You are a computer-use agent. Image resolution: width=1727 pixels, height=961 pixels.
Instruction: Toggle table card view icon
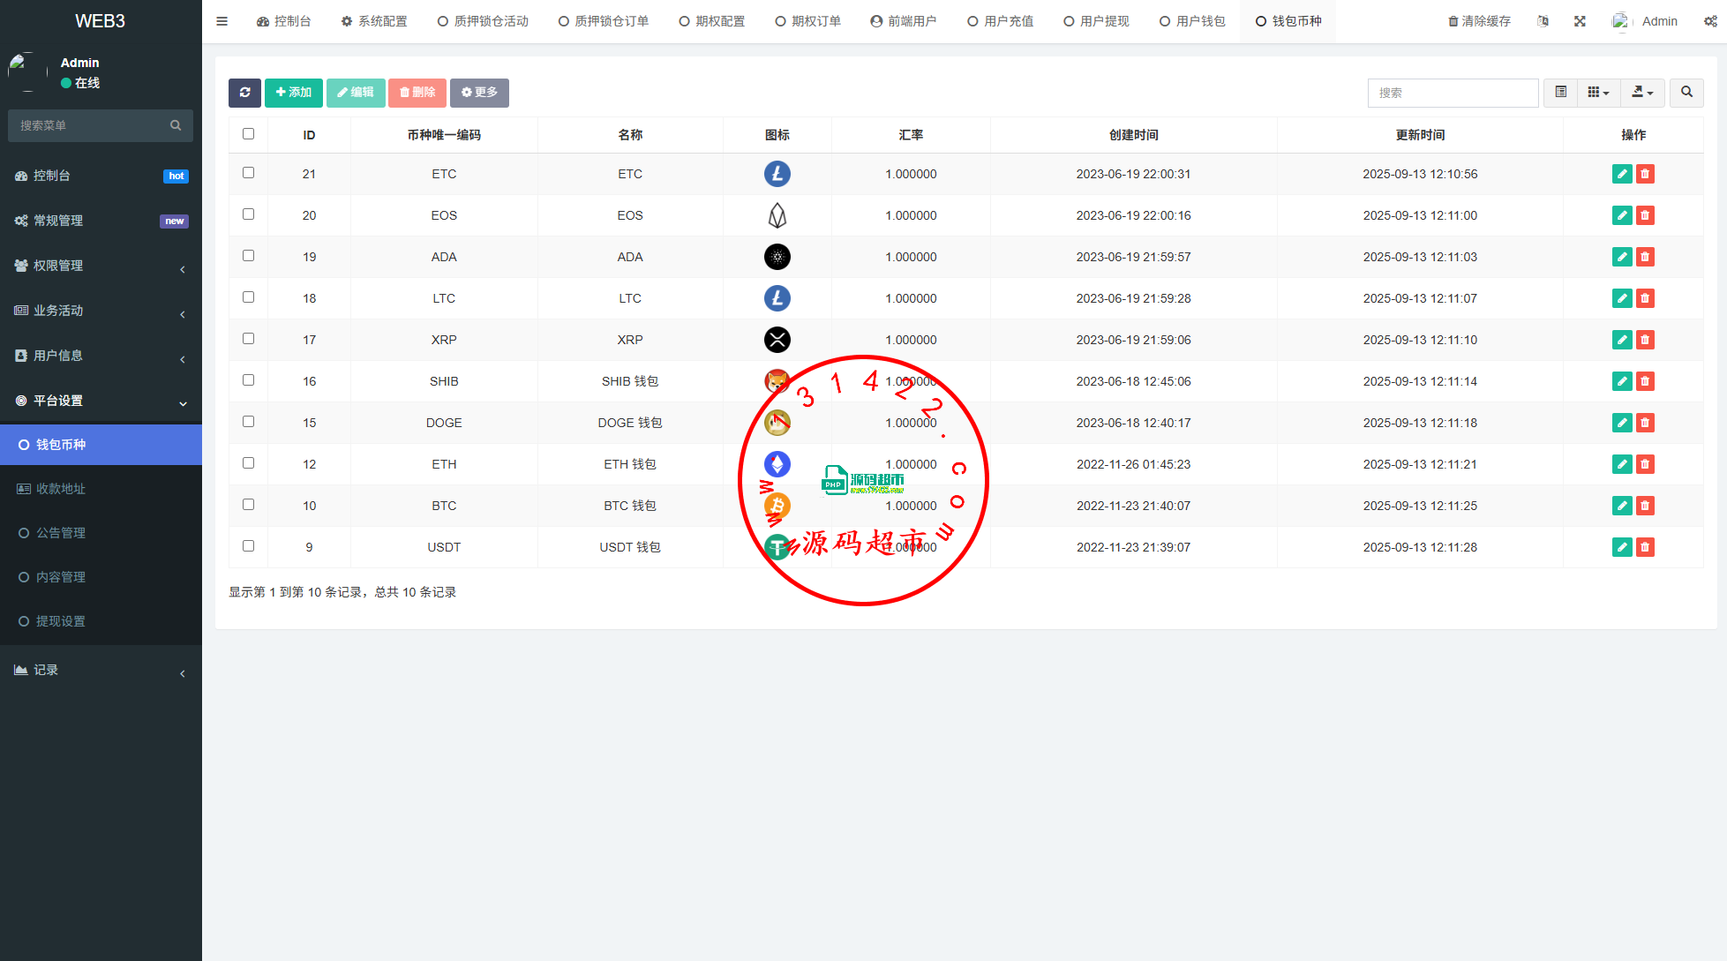(1560, 93)
